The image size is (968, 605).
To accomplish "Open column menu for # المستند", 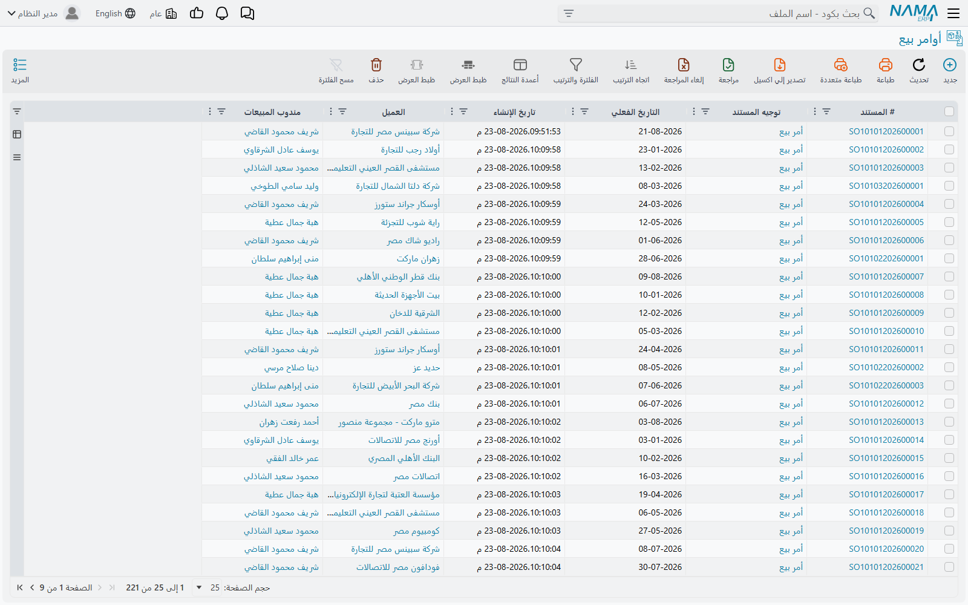I will tap(815, 111).
